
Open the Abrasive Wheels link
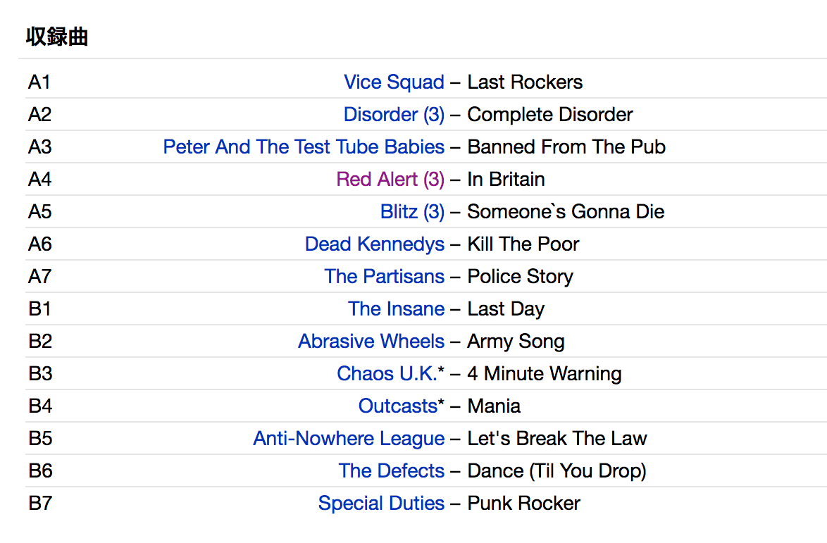click(x=371, y=342)
